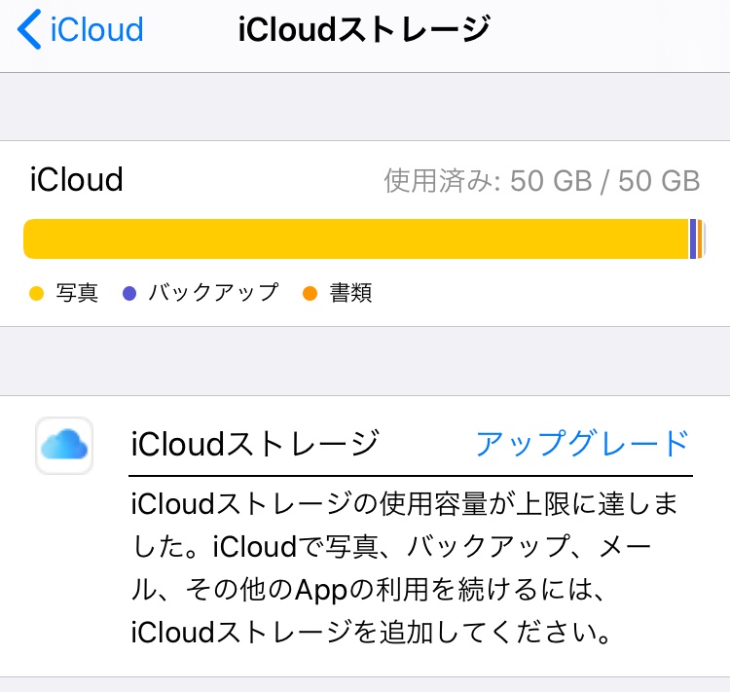The image size is (730, 692).
Task: Tap the アップグレード upgrade link
Action: [582, 444]
